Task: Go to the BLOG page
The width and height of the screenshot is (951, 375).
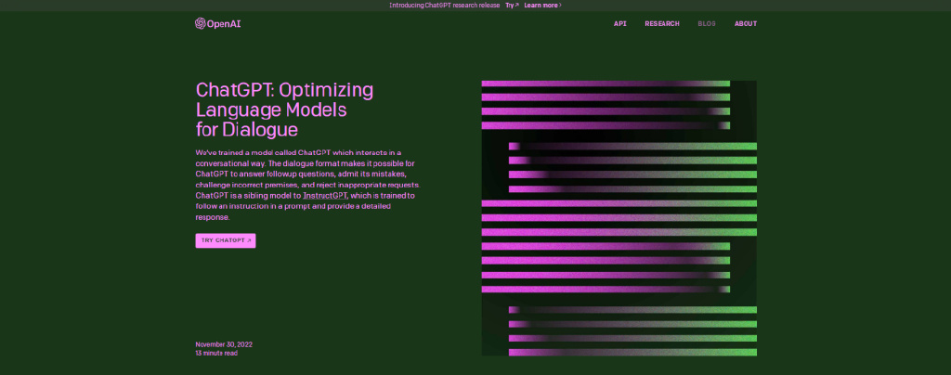Action: [707, 23]
